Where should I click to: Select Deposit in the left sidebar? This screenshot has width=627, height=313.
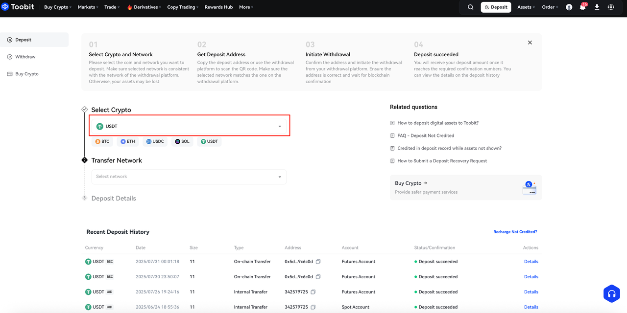click(x=34, y=40)
